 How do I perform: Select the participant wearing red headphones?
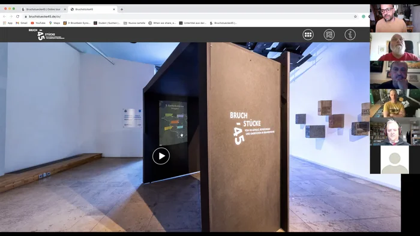click(395, 132)
